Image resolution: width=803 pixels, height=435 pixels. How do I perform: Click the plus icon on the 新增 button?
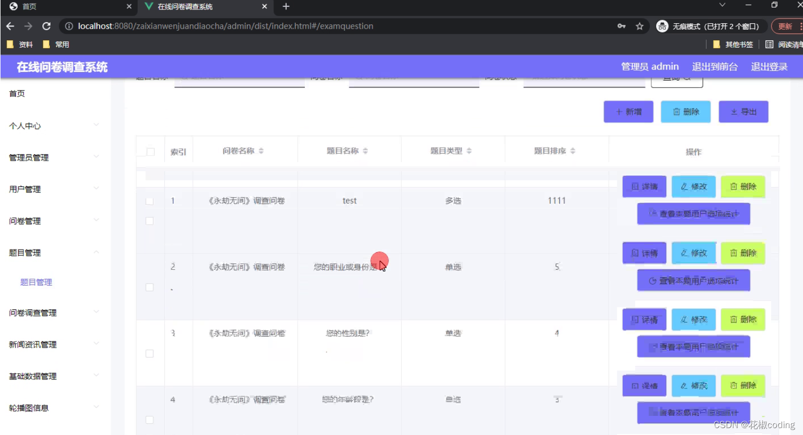(x=618, y=111)
